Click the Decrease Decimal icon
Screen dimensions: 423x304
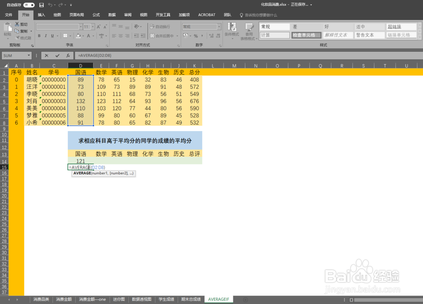coord(218,36)
